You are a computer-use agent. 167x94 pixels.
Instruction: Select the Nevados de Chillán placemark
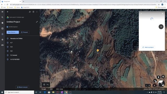coord(22,38)
